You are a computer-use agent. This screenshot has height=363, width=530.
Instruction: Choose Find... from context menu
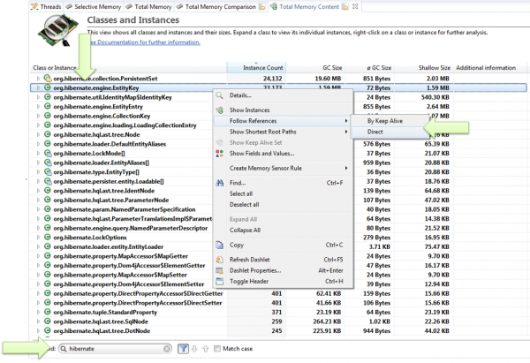(283, 183)
